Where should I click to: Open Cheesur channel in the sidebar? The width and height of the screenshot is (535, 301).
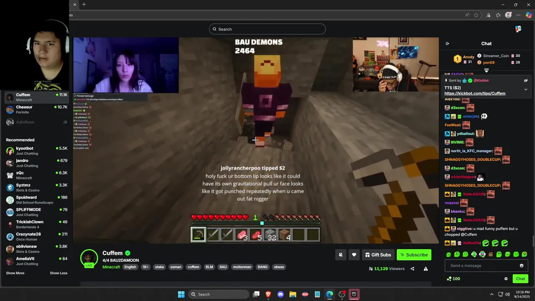(36, 110)
